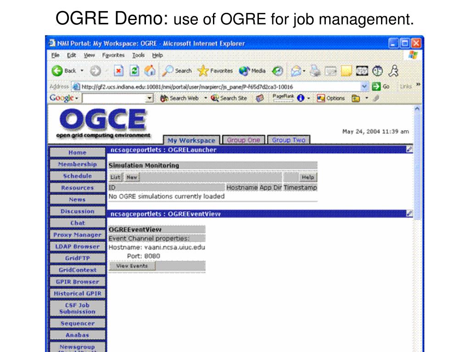
Task: Open the Tools menu
Action: (139, 55)
